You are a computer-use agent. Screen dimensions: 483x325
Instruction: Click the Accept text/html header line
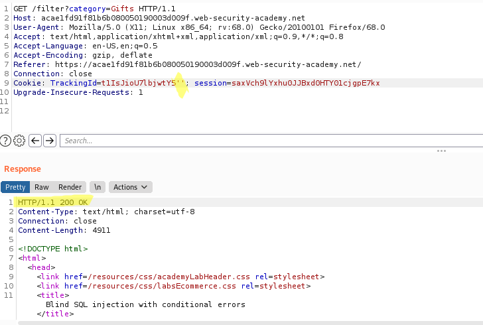178,36
